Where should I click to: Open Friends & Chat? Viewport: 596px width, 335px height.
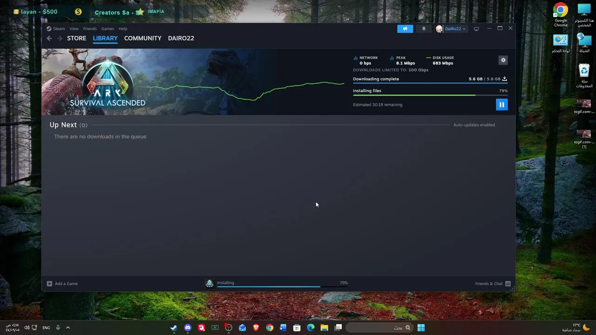coord(489,284)
